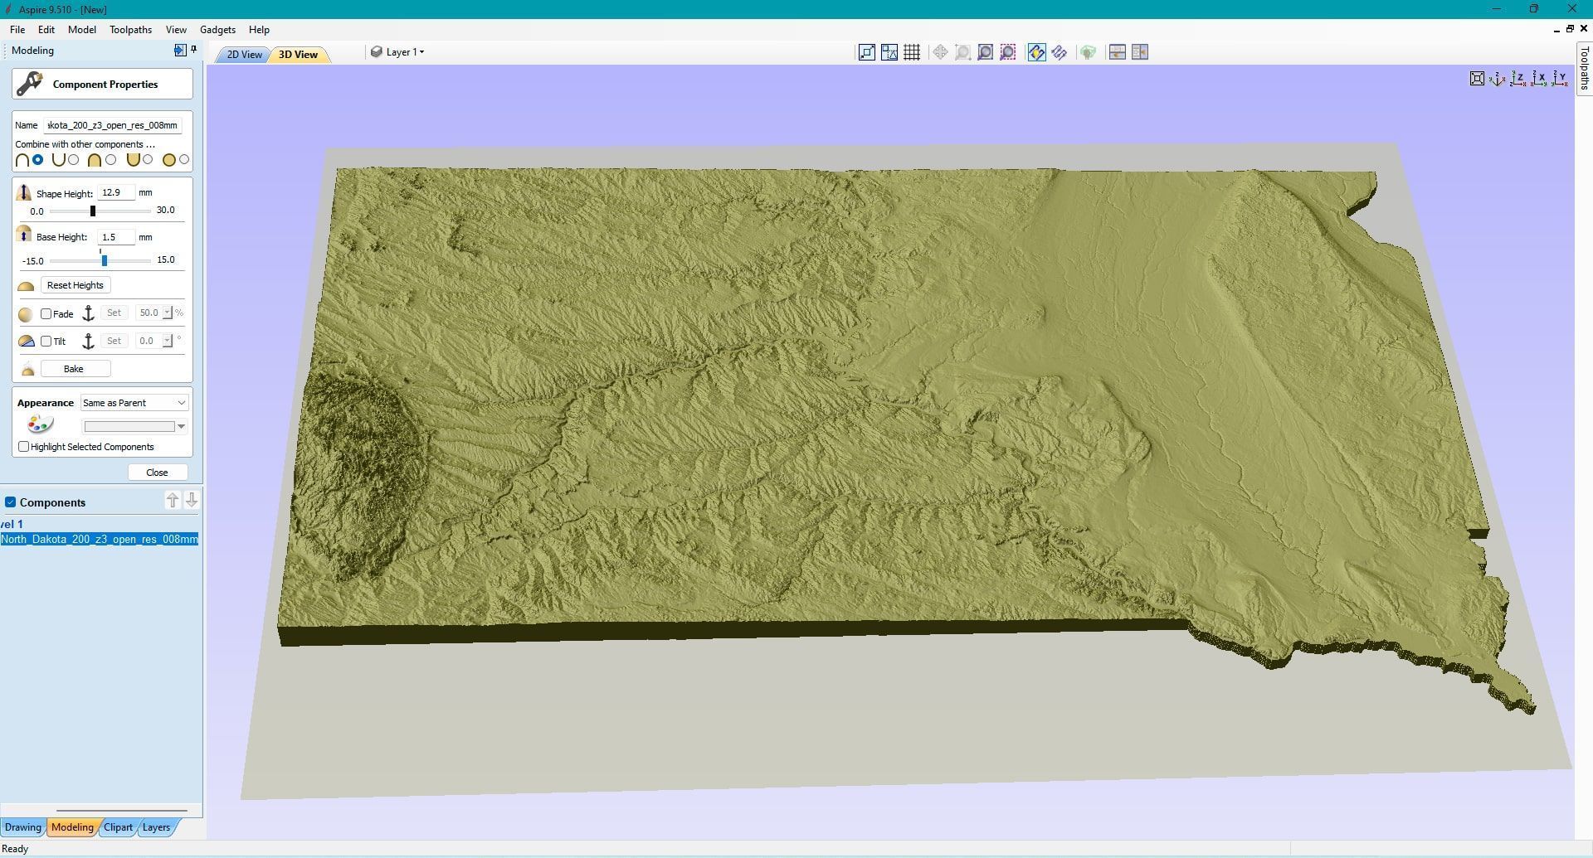1593x858 pixels.
Task: View the model down the Z axis
Action: click(1518, 79)
